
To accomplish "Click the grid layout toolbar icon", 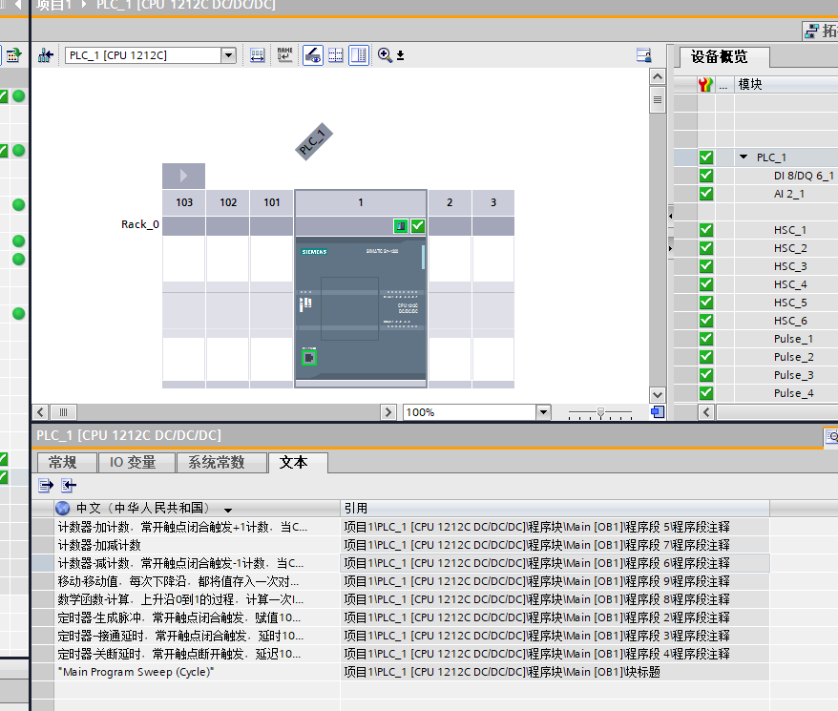I will [336, 55].
